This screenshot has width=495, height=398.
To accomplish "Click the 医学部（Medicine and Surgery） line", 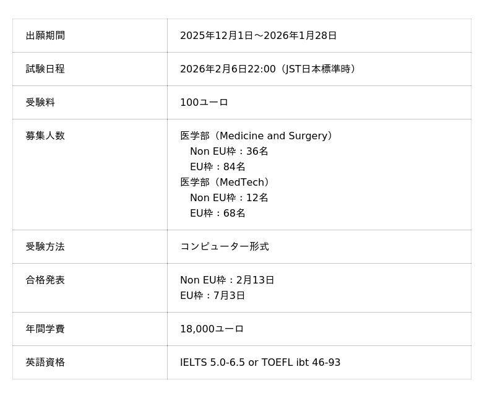I will pos(258,136).
